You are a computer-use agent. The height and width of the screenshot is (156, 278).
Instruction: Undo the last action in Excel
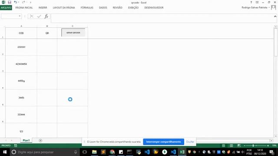pyautogui.click(x=16, y=2)
